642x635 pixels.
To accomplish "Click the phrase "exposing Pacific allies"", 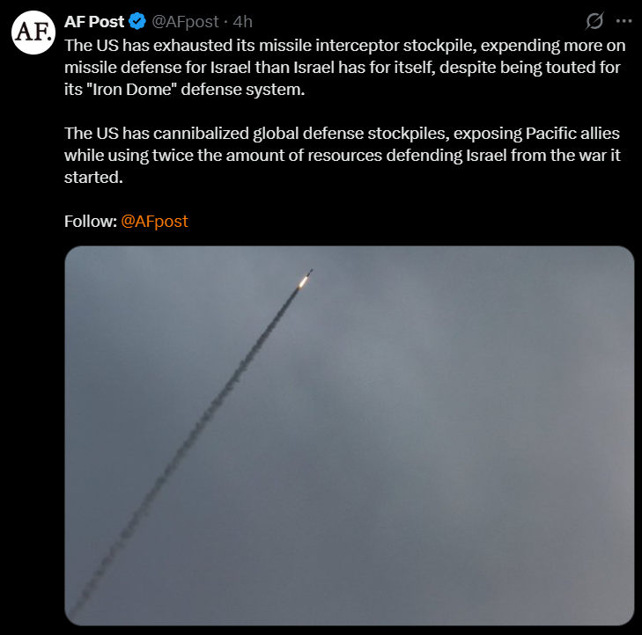I will click(x=536, y=134).
